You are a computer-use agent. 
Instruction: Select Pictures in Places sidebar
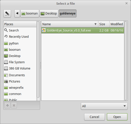[x=20, y=81]
